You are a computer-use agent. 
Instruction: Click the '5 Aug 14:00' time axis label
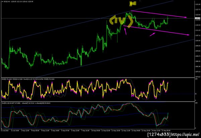pyautogui.click(x=55, y=131)
